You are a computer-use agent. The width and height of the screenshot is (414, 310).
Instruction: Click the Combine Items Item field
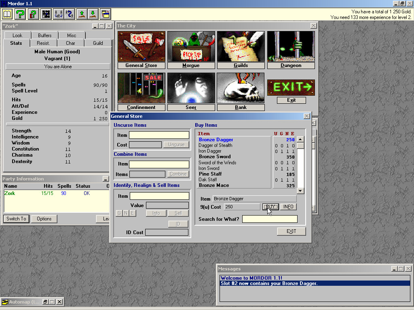[x=159, y=164]
